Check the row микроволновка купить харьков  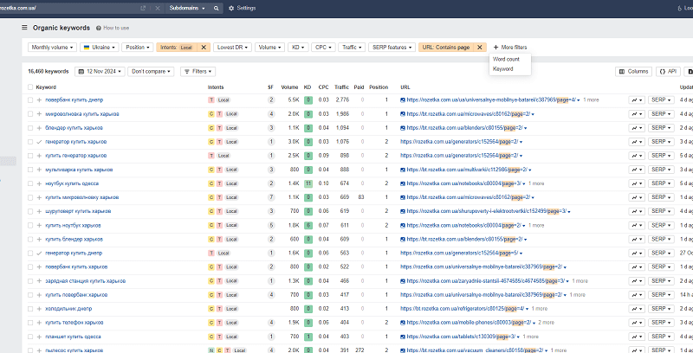[x=30, y=114]
